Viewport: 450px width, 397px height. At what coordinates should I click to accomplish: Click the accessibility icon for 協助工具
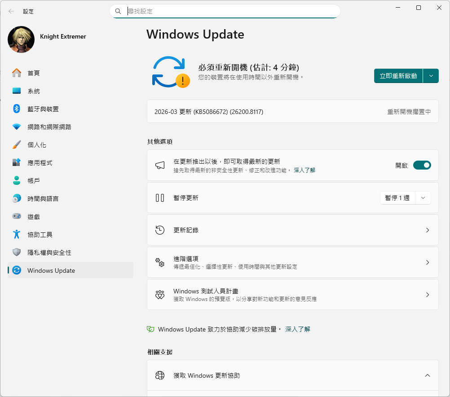(17, 234)
